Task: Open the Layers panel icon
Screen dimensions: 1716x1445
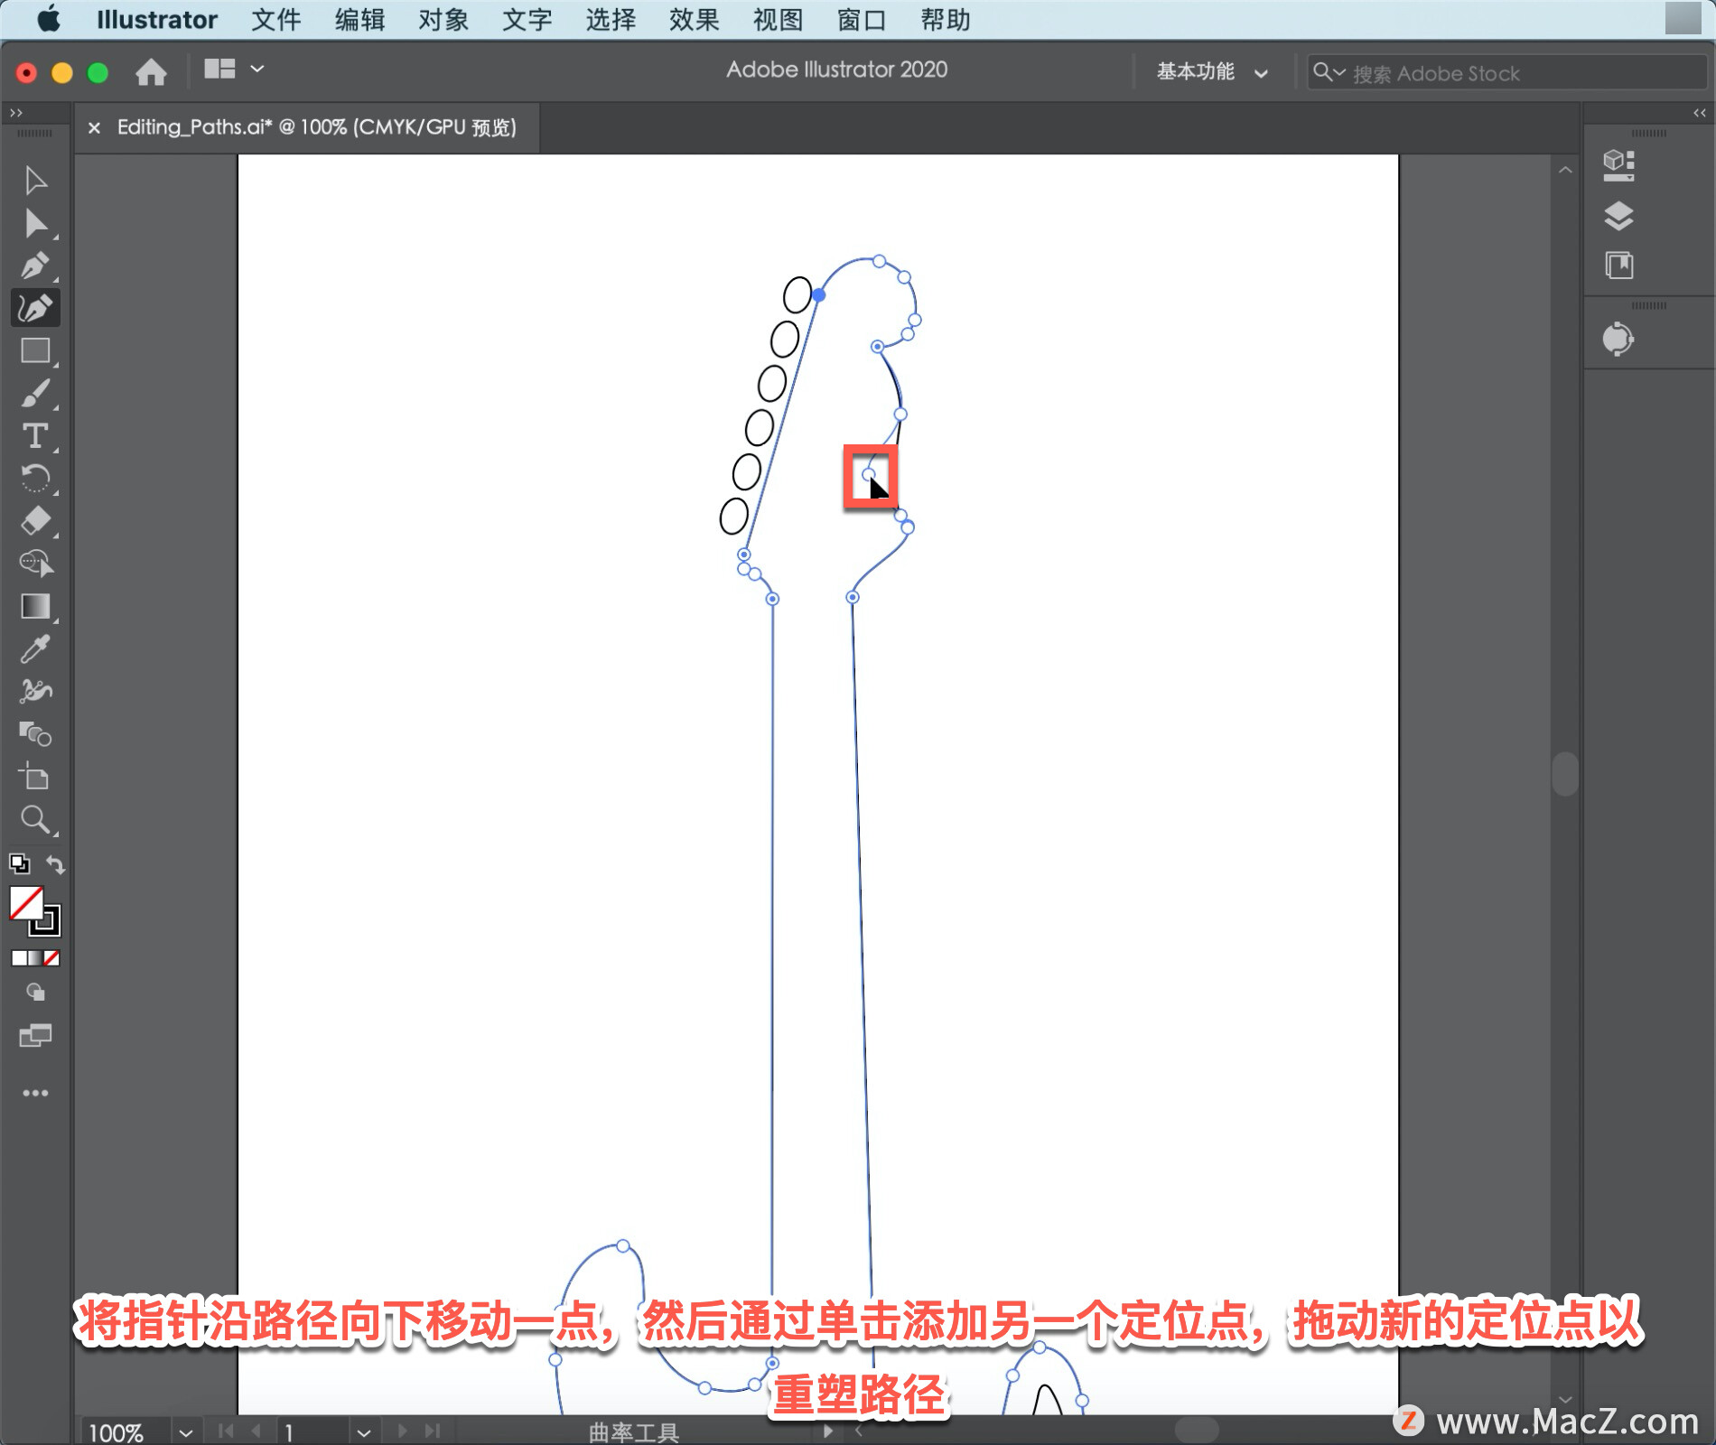Action: click(x=1618, y=216)
